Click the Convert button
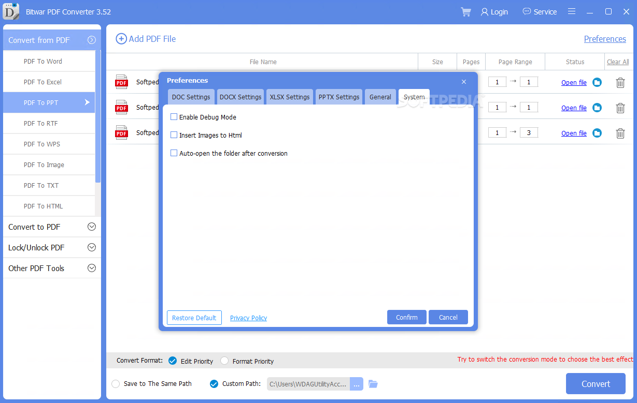This screenshot has width=637, height=403. click(596, 384)
